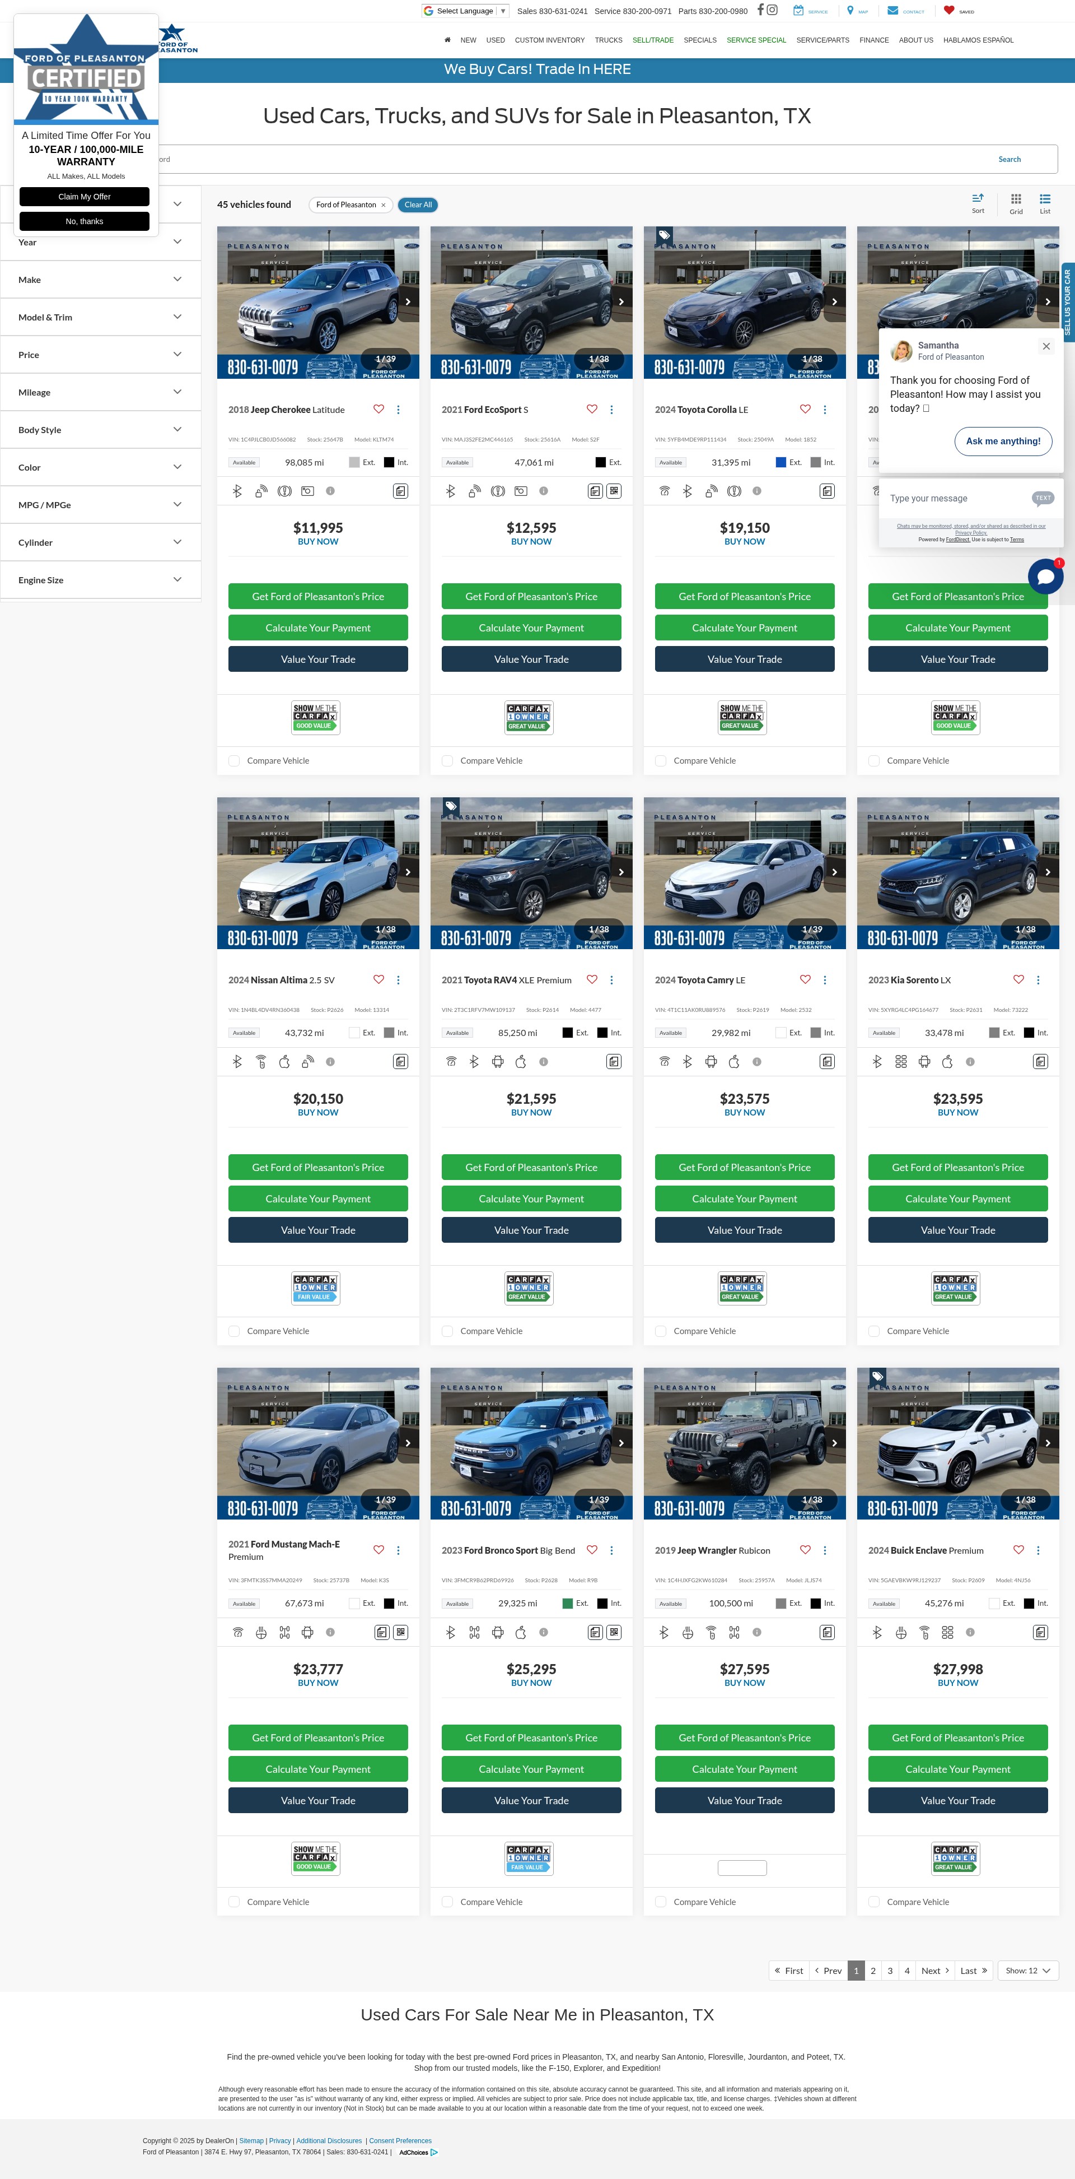Open CARFAX report badge for 2023 Kia Sorento
Image resolution: width=1075 pixels, height=2179 pixels.
955,1288
